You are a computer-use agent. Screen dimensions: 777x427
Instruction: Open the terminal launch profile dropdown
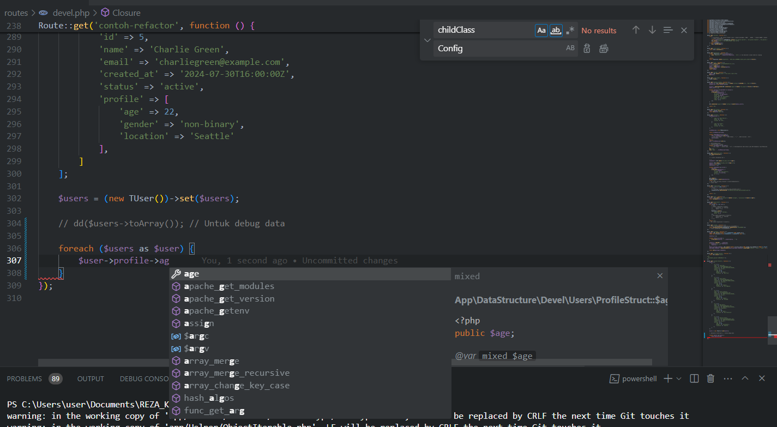coord(679,378)
